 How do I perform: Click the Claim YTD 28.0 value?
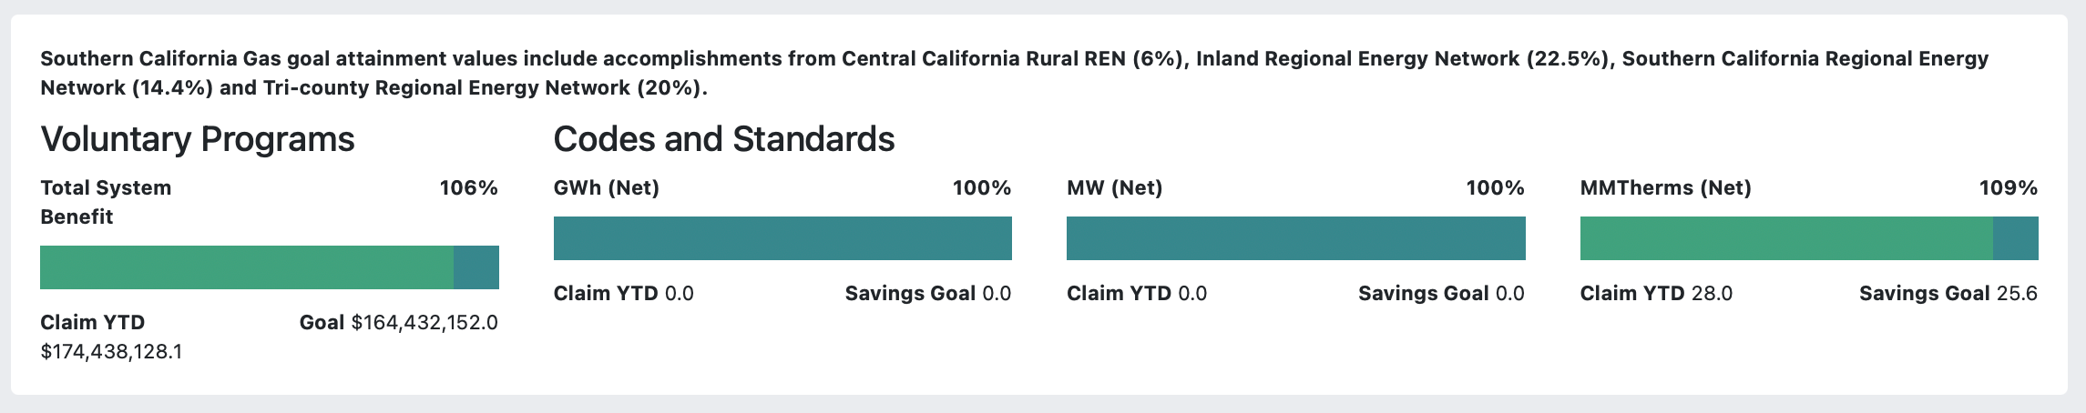(1656, 294)
